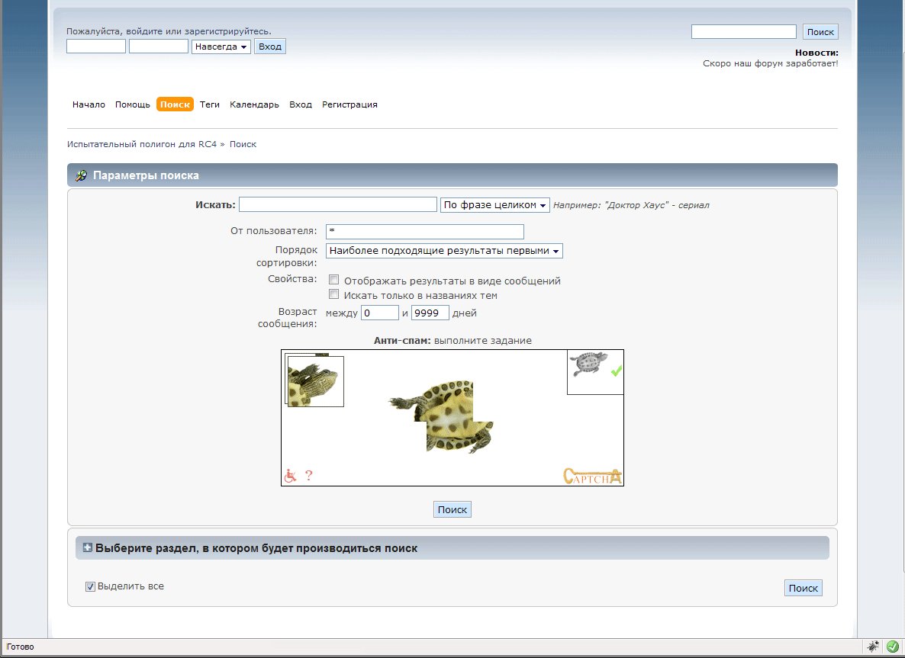Select the turtle head puzzle piece

[315, 381]
